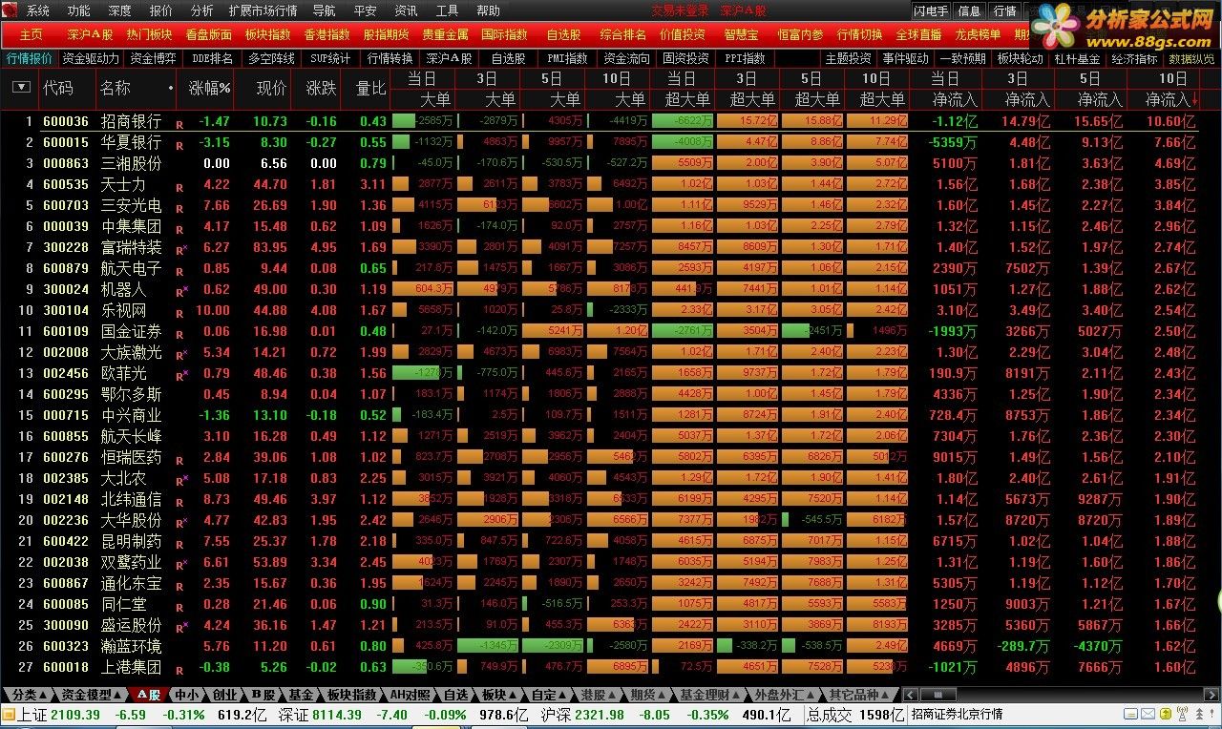Open the 工具 menu
This screenshot has width=1222, height=729.
(x=447, y=10)
